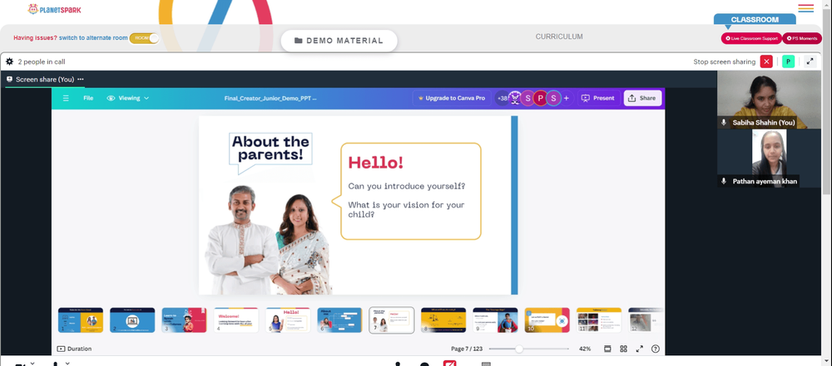The height and width of the screenshot is (366, 832).
Task: Toggle page thumbnails strip view icon
Action: pos(607,349)
